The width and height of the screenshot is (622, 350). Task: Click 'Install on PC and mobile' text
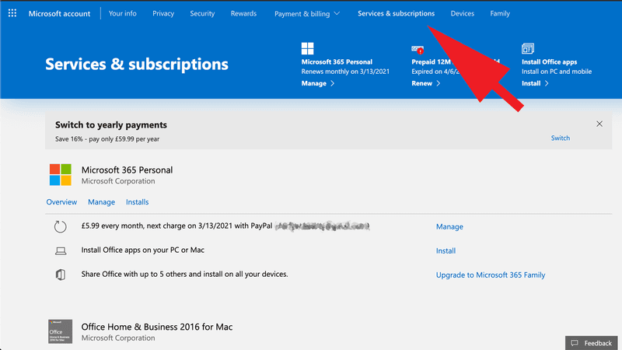(x=557, y=72)
